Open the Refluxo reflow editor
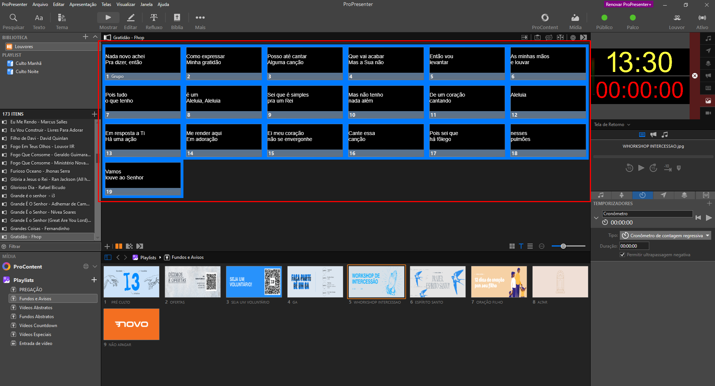The width and height of the screenshot is (715, 386). click(154, 22)
